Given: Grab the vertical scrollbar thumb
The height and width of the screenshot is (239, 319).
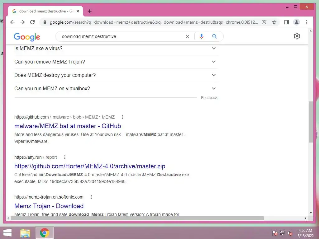Looking at the screenshot, I should tap(311, 122).
